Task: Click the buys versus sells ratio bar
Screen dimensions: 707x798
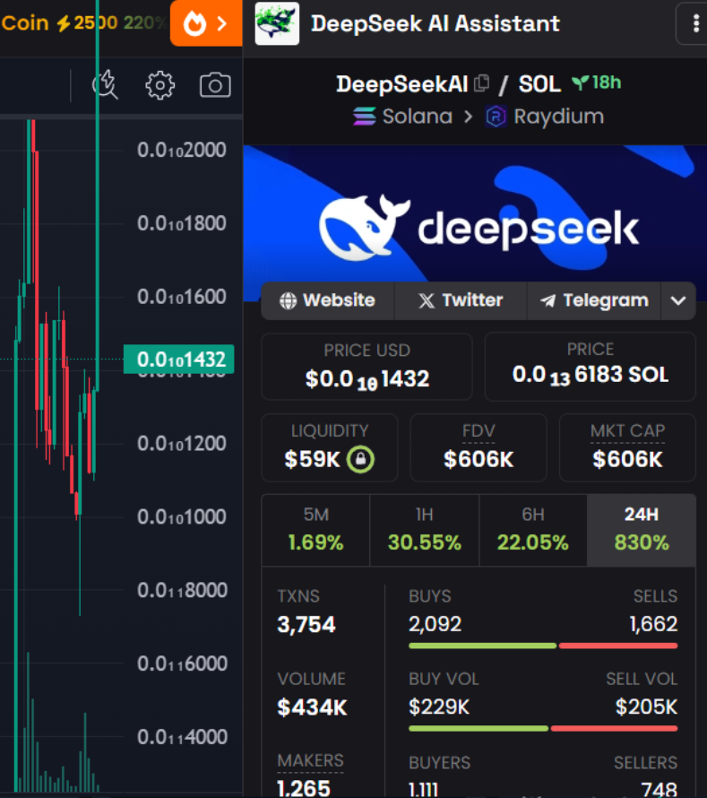Action: (543, 646)
